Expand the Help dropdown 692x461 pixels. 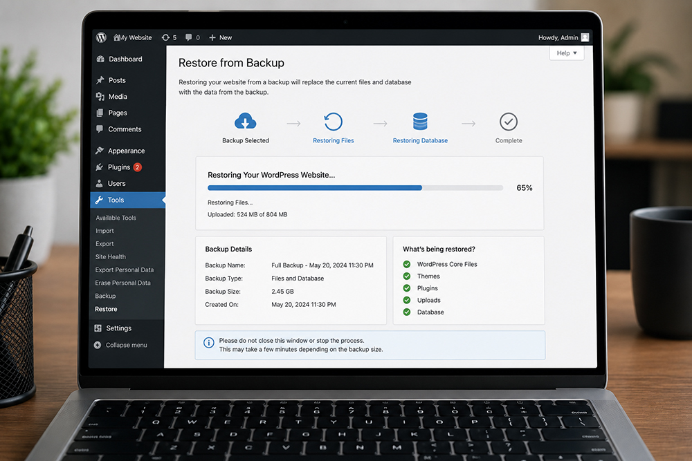[567, 53]
